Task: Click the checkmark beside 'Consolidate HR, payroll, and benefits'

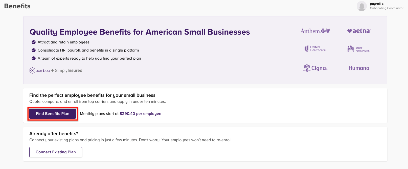Action: [34, 50]
